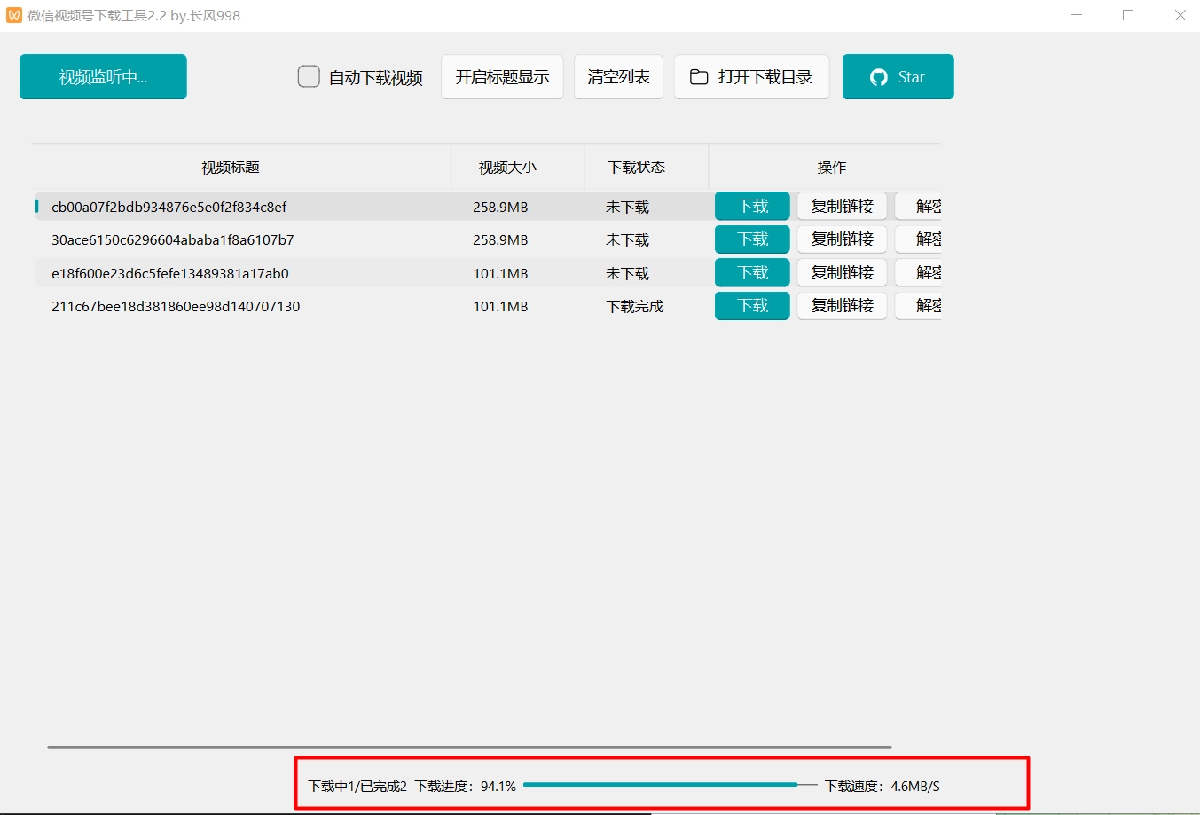
Task: Click the 下载进度: 94.1% label
Action: pyautogui.click(x=466, y=787)
